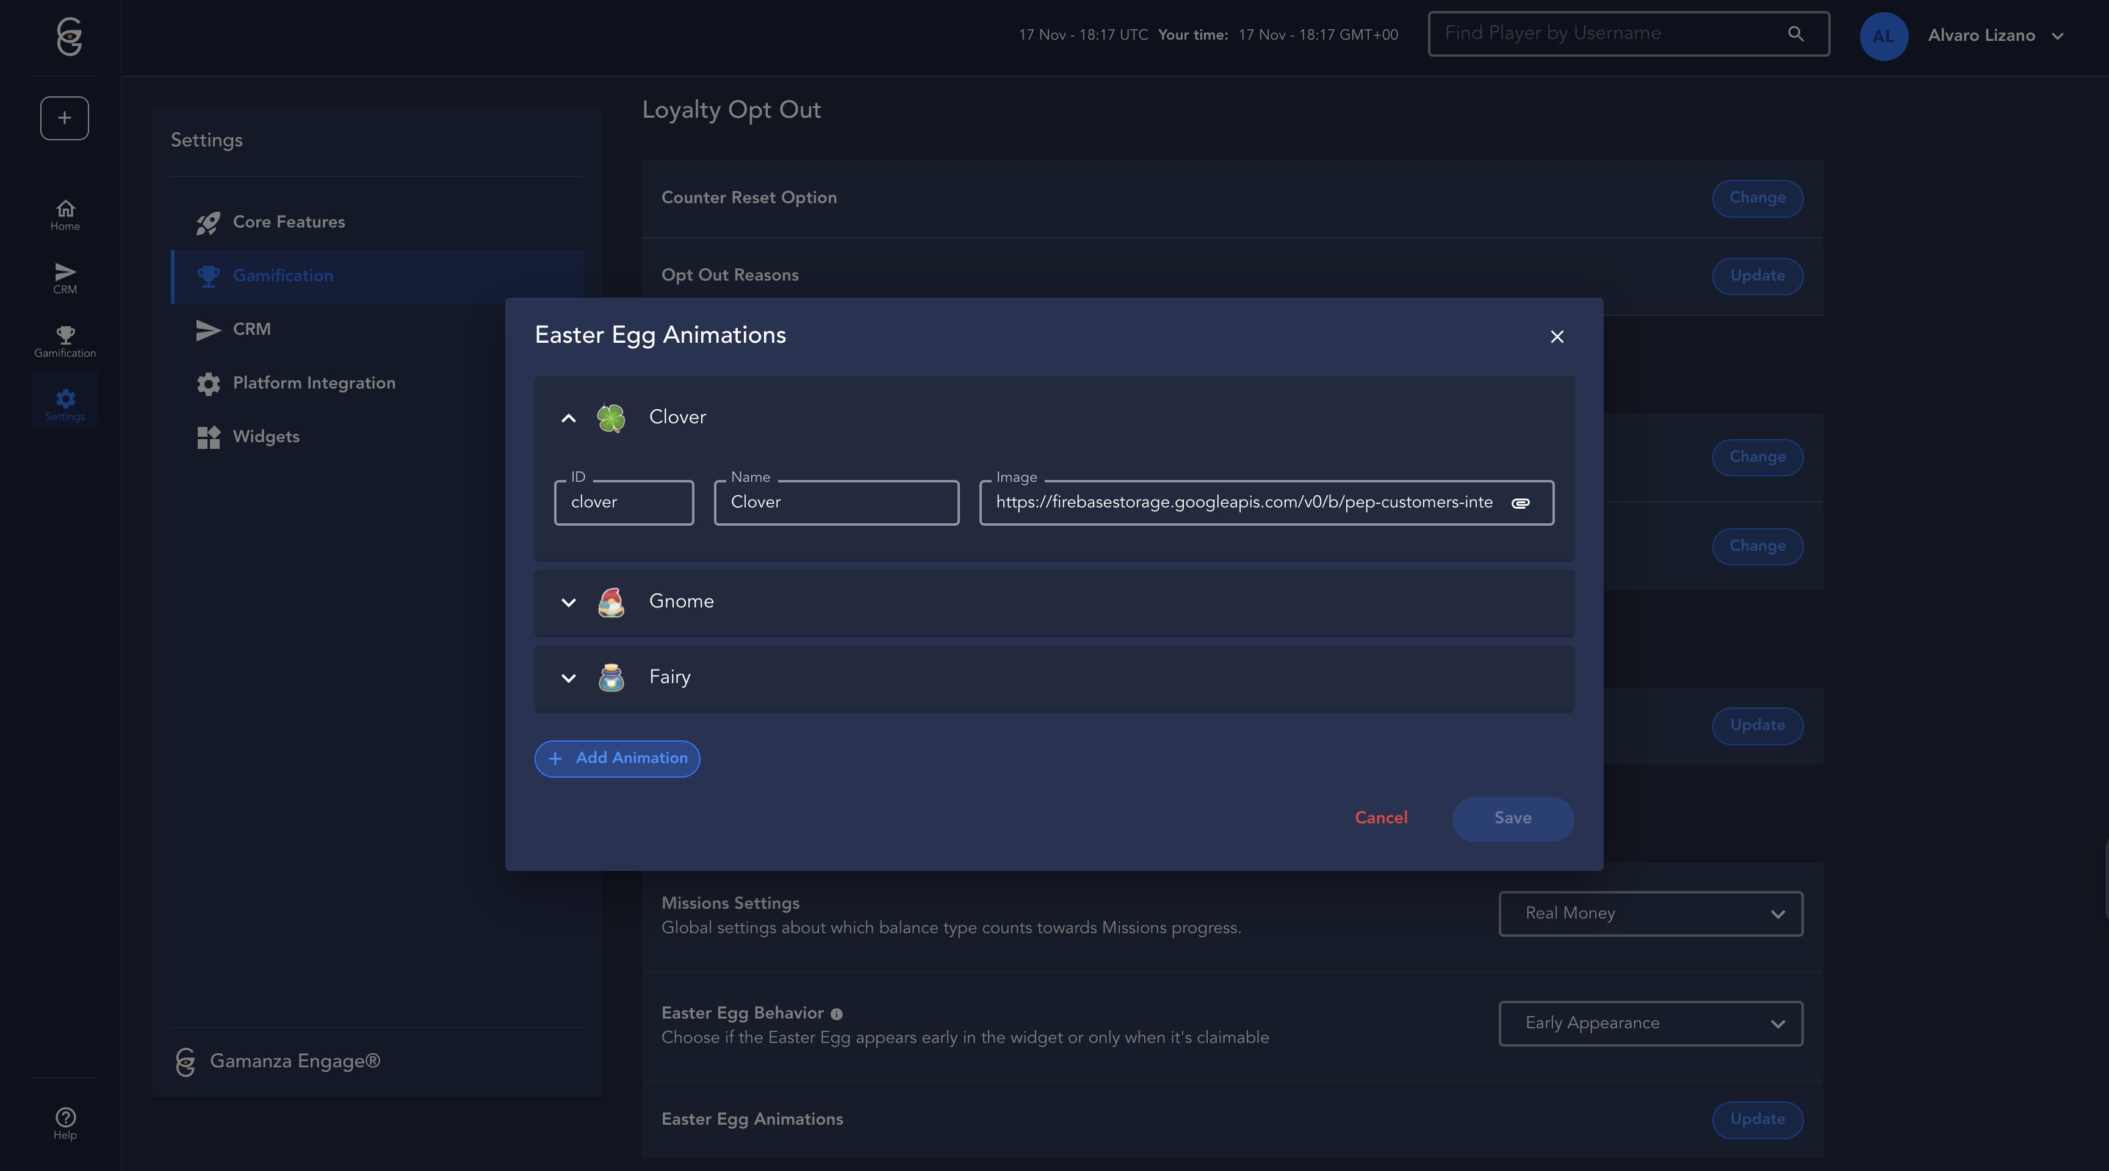Close the Easter Egg Animations dialog

coord(1556,336)
